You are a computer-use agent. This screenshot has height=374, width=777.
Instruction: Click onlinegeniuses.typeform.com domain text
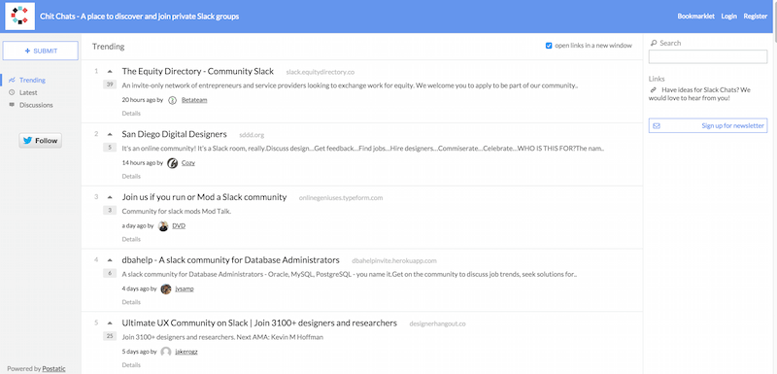(x=341, y=198)
